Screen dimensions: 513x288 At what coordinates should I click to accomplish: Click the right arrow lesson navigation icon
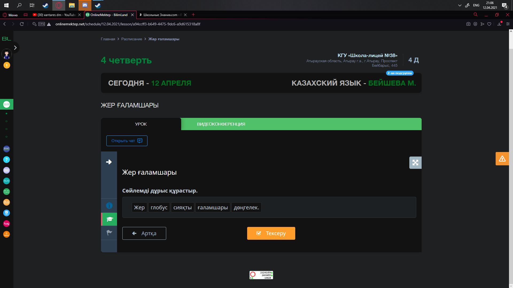tap(109, 162)
